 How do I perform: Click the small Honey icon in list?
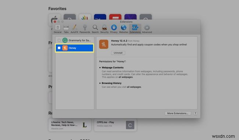coord(65,48)
